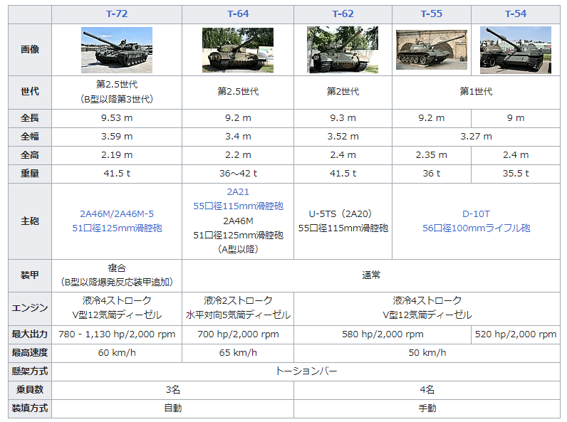Image resolution: width=567 pixels, height=422 pixels.
Task: Open the T-54 tank photo
Action: tap(515, 50)
